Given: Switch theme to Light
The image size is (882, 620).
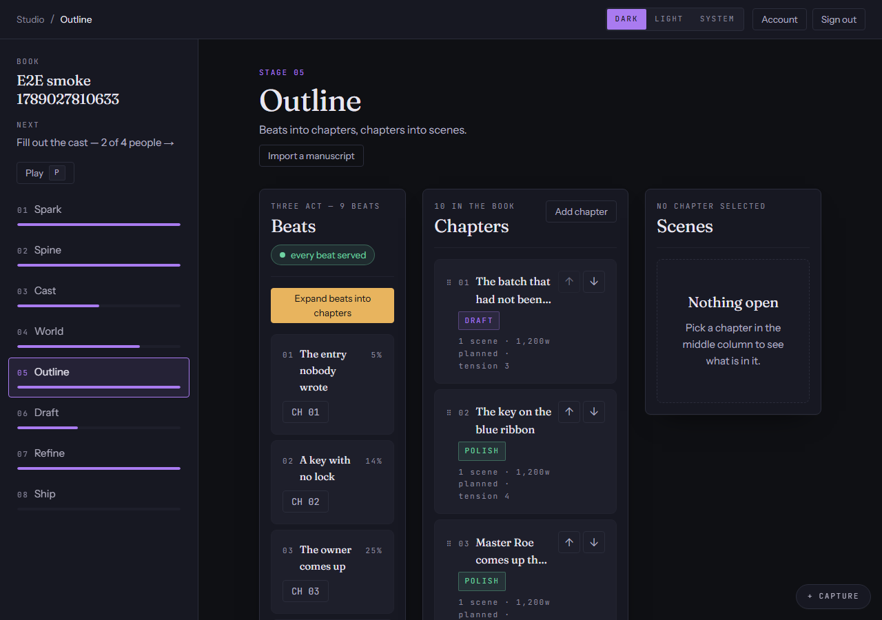Looking at the screenshot, I should tap(668, 19).
